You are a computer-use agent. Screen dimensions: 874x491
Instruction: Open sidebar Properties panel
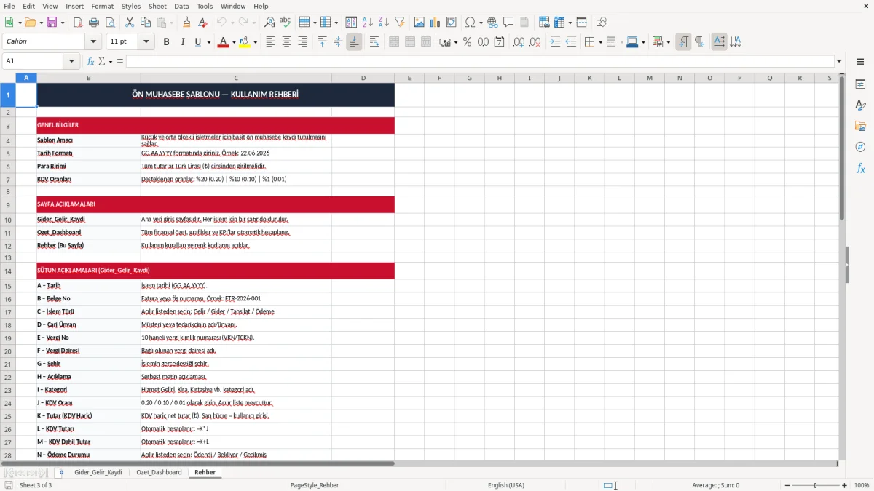pos(860,84)
